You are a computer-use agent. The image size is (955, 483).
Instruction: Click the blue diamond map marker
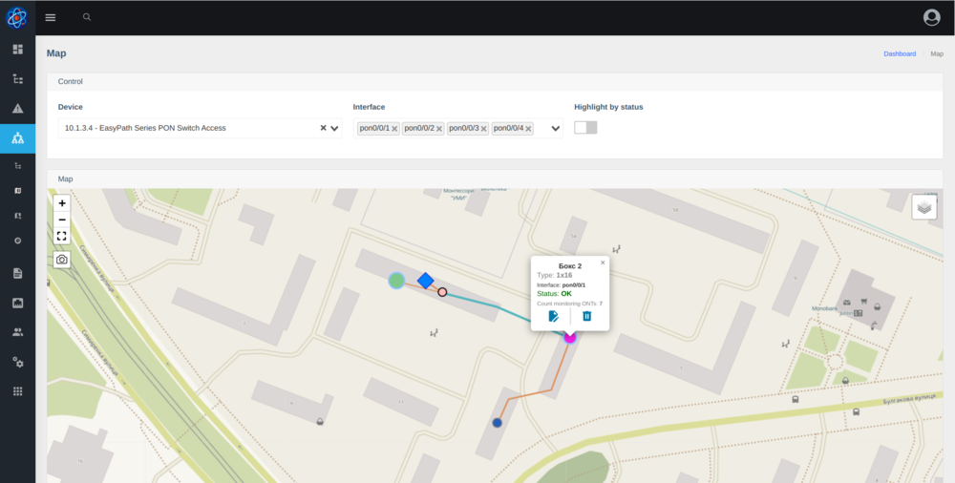pos(426,280)
